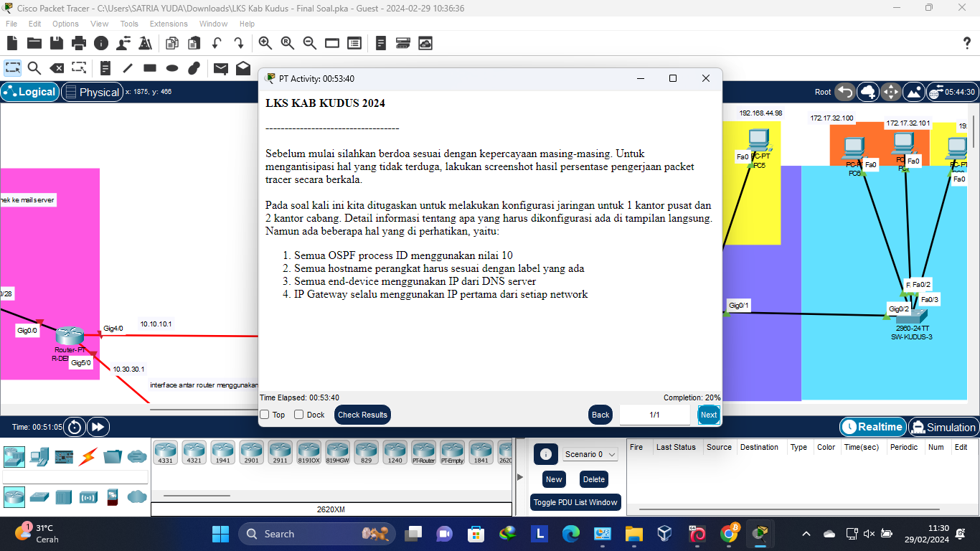Zoom out with the magnifier minus icon
The width and height of the screenshot is (980, 551).
[x=310, y=43]
